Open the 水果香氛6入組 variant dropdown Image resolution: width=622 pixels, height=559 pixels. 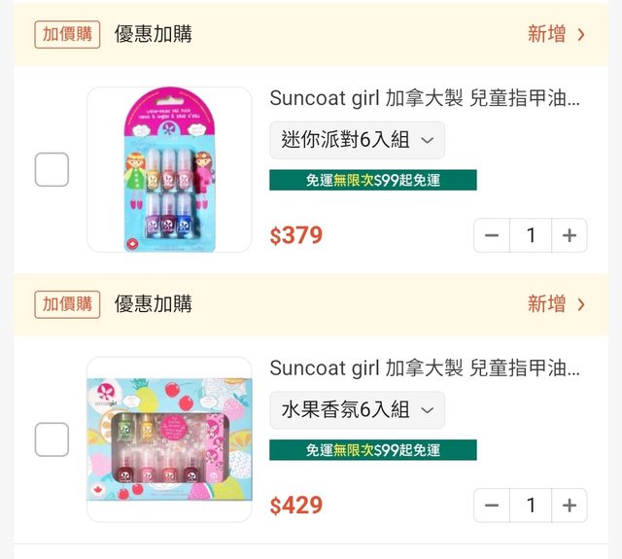[x=357, y=410]
